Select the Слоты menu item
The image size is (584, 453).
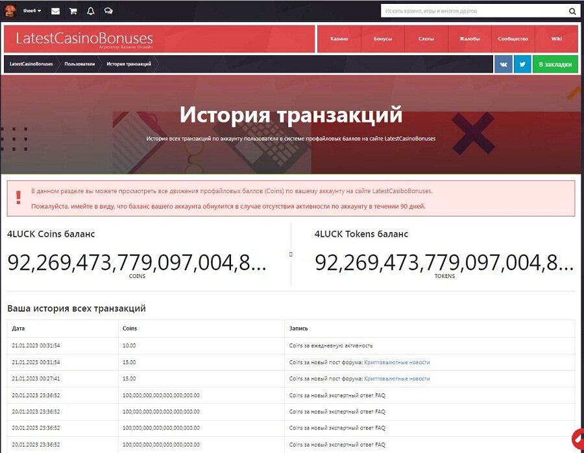[x=426, y=39]
